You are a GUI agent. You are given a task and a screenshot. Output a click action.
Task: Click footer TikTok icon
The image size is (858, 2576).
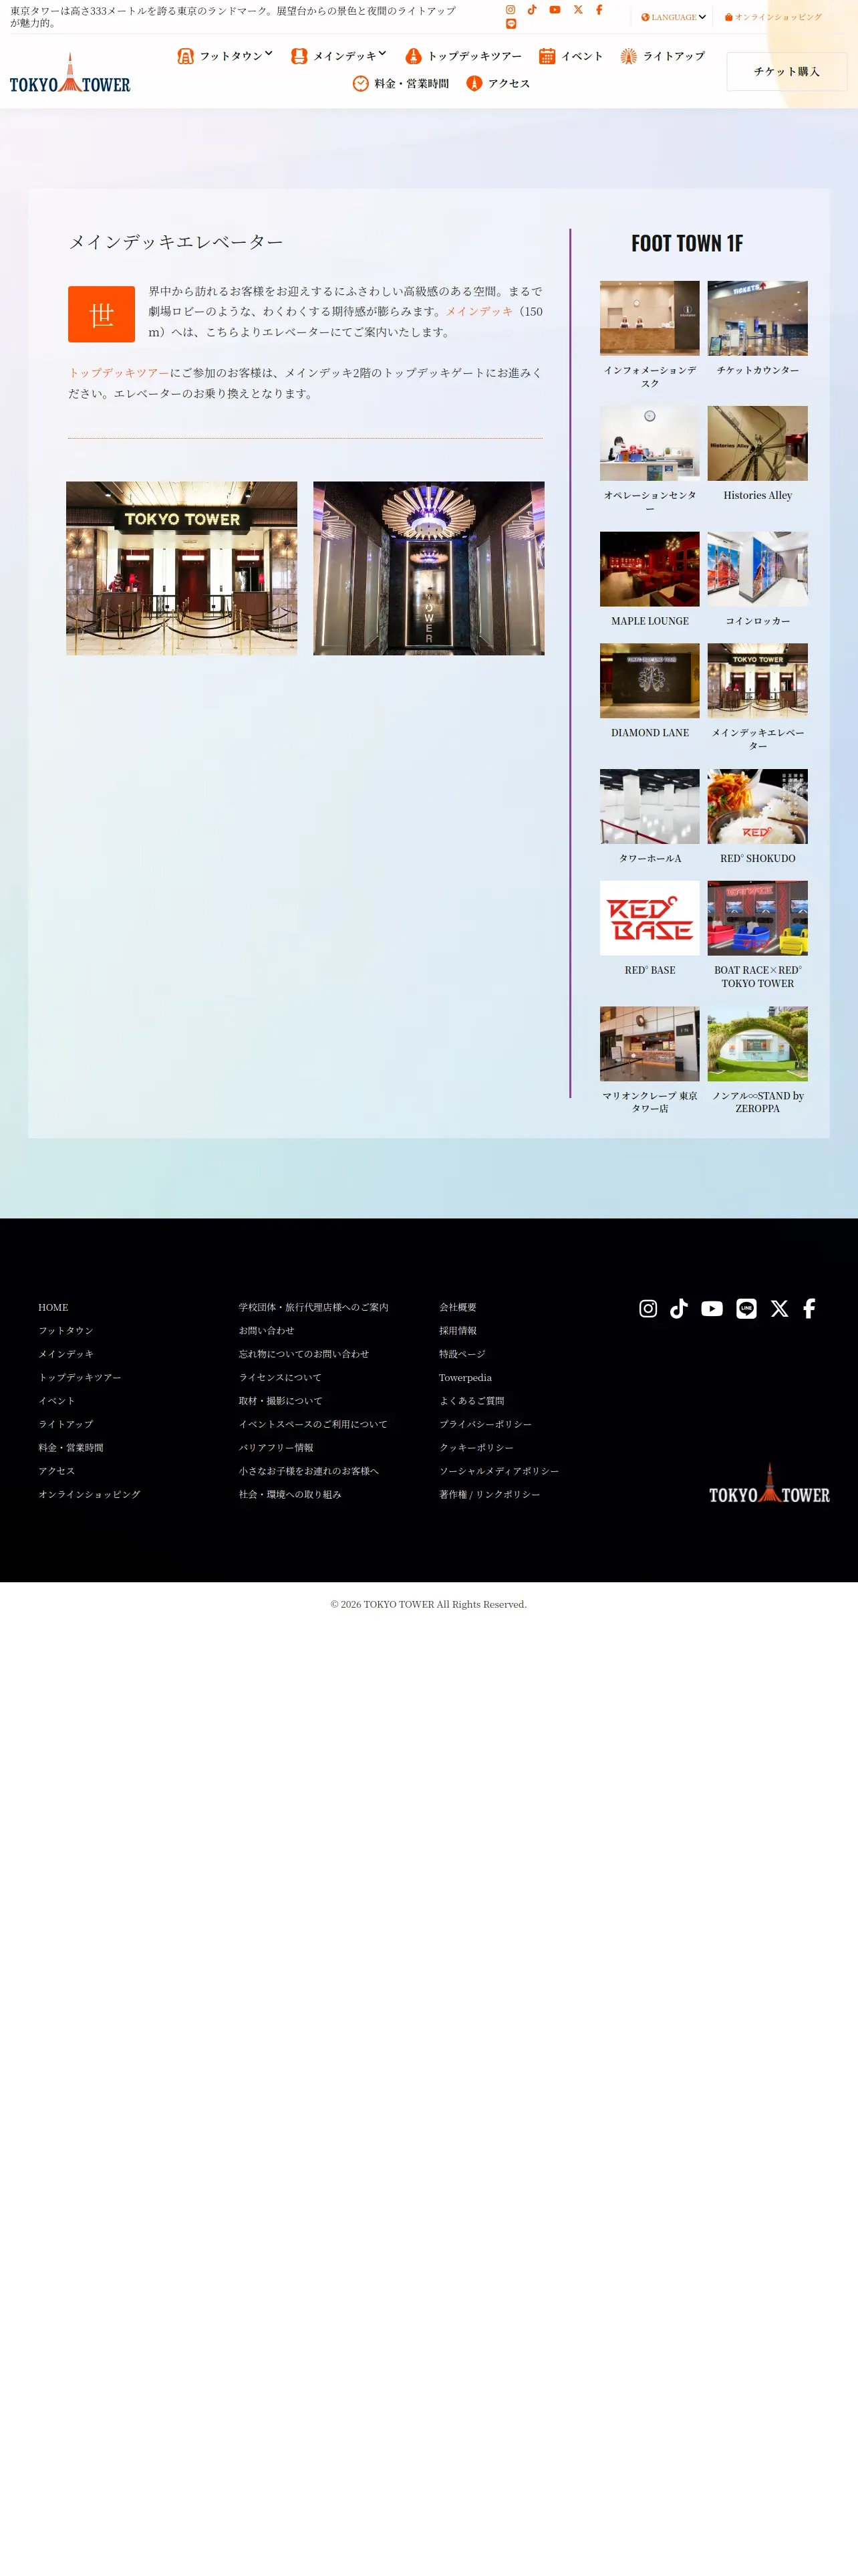point(679,1309)
